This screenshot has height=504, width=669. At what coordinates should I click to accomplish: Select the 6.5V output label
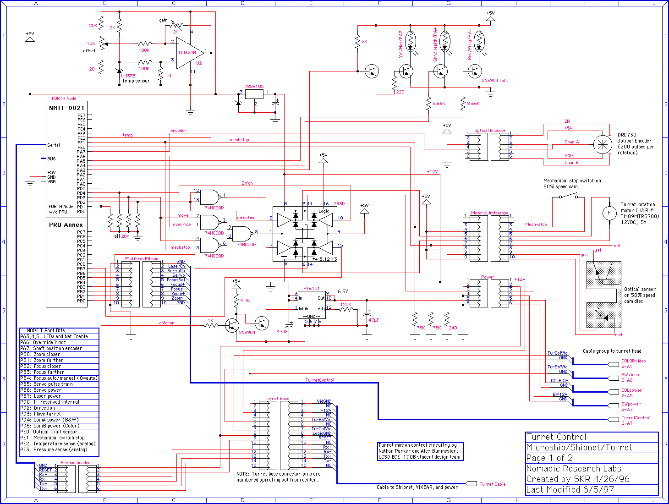coord(343,291)
